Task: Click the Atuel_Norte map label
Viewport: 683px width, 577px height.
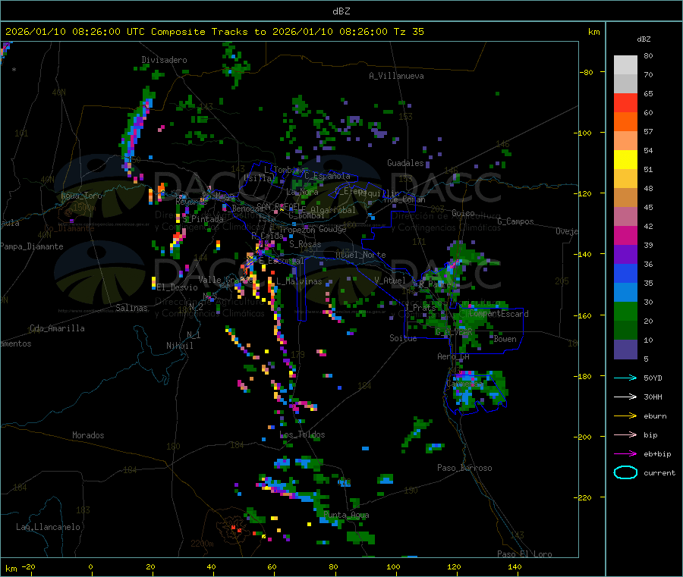Action: click(x=360, y=255)
